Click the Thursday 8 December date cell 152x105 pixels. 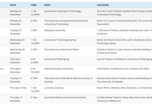tap(15, 70)
